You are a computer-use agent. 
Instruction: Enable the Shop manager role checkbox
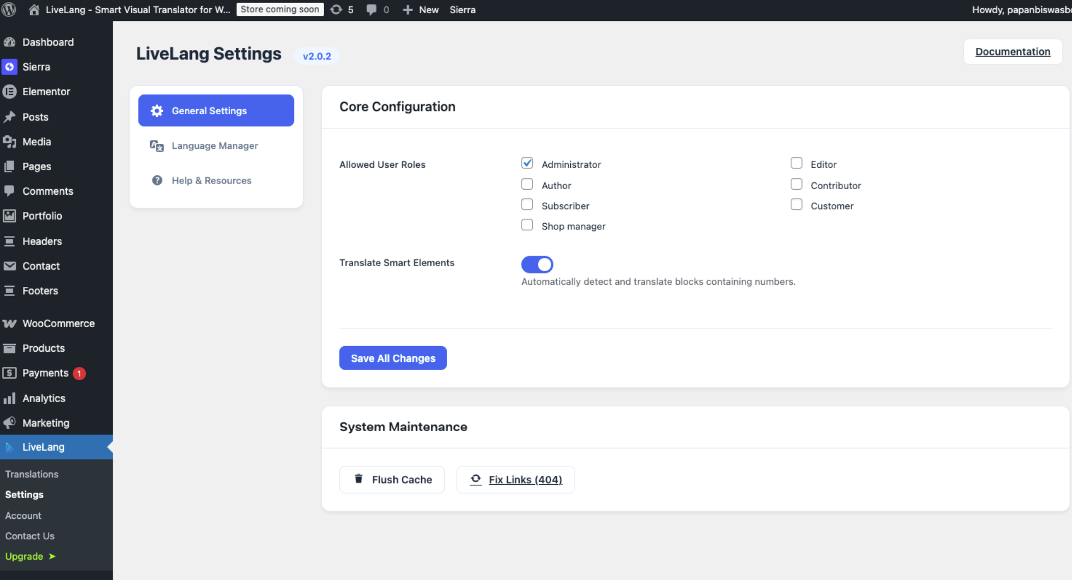point(527,225)
